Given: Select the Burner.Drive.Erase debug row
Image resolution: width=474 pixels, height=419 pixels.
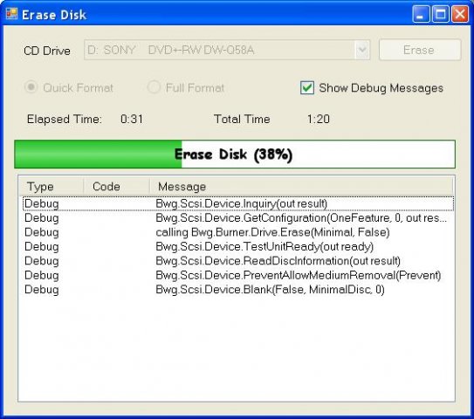Looking at the screenshot, I should 238,232.
